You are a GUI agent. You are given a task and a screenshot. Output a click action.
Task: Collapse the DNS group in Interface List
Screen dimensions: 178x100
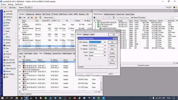click(21, 23)
